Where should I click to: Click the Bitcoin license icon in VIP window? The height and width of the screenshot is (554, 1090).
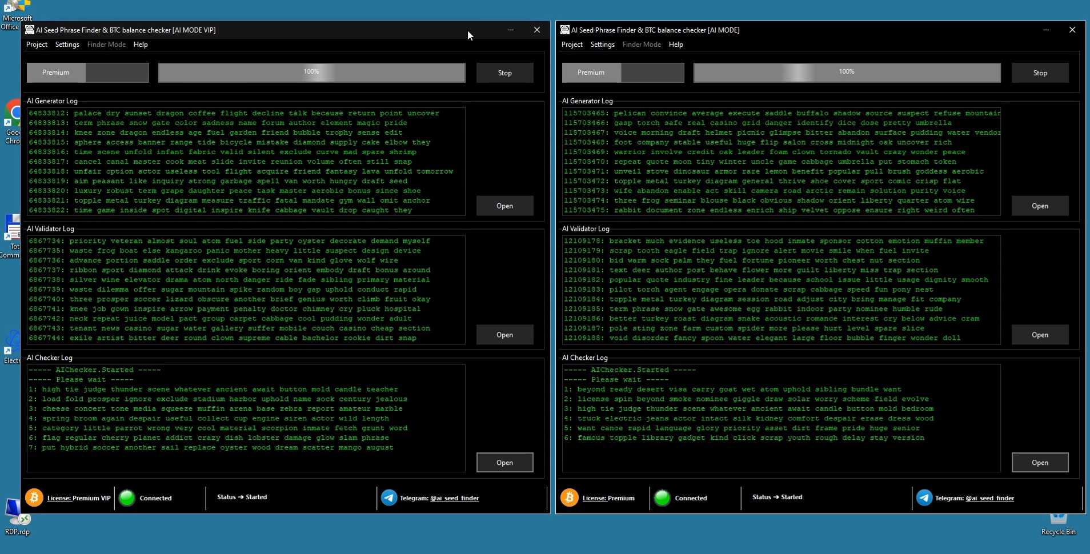34,497
